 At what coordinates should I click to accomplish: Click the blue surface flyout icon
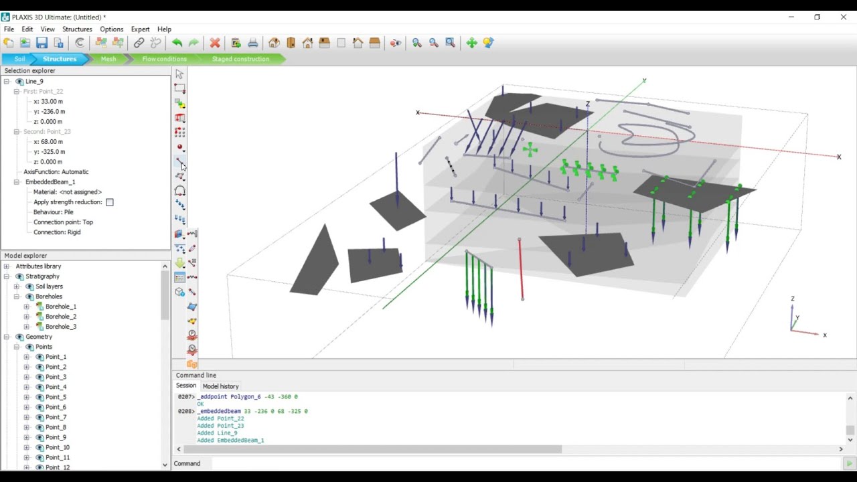[x=192, y=307]
